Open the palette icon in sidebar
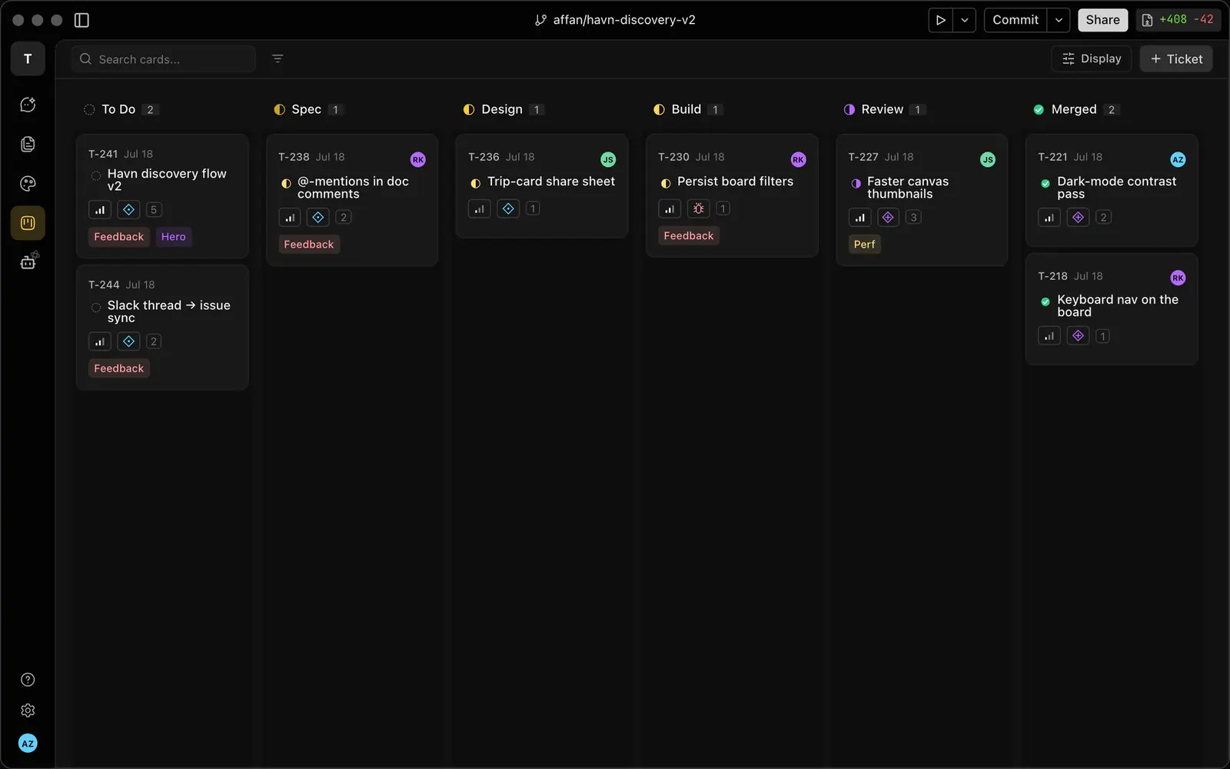Screen dimensions: 1230x769 28,183
